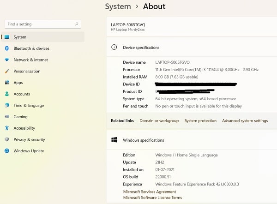Open System protection link
This screenshot has width=277, height=204.
200,120
